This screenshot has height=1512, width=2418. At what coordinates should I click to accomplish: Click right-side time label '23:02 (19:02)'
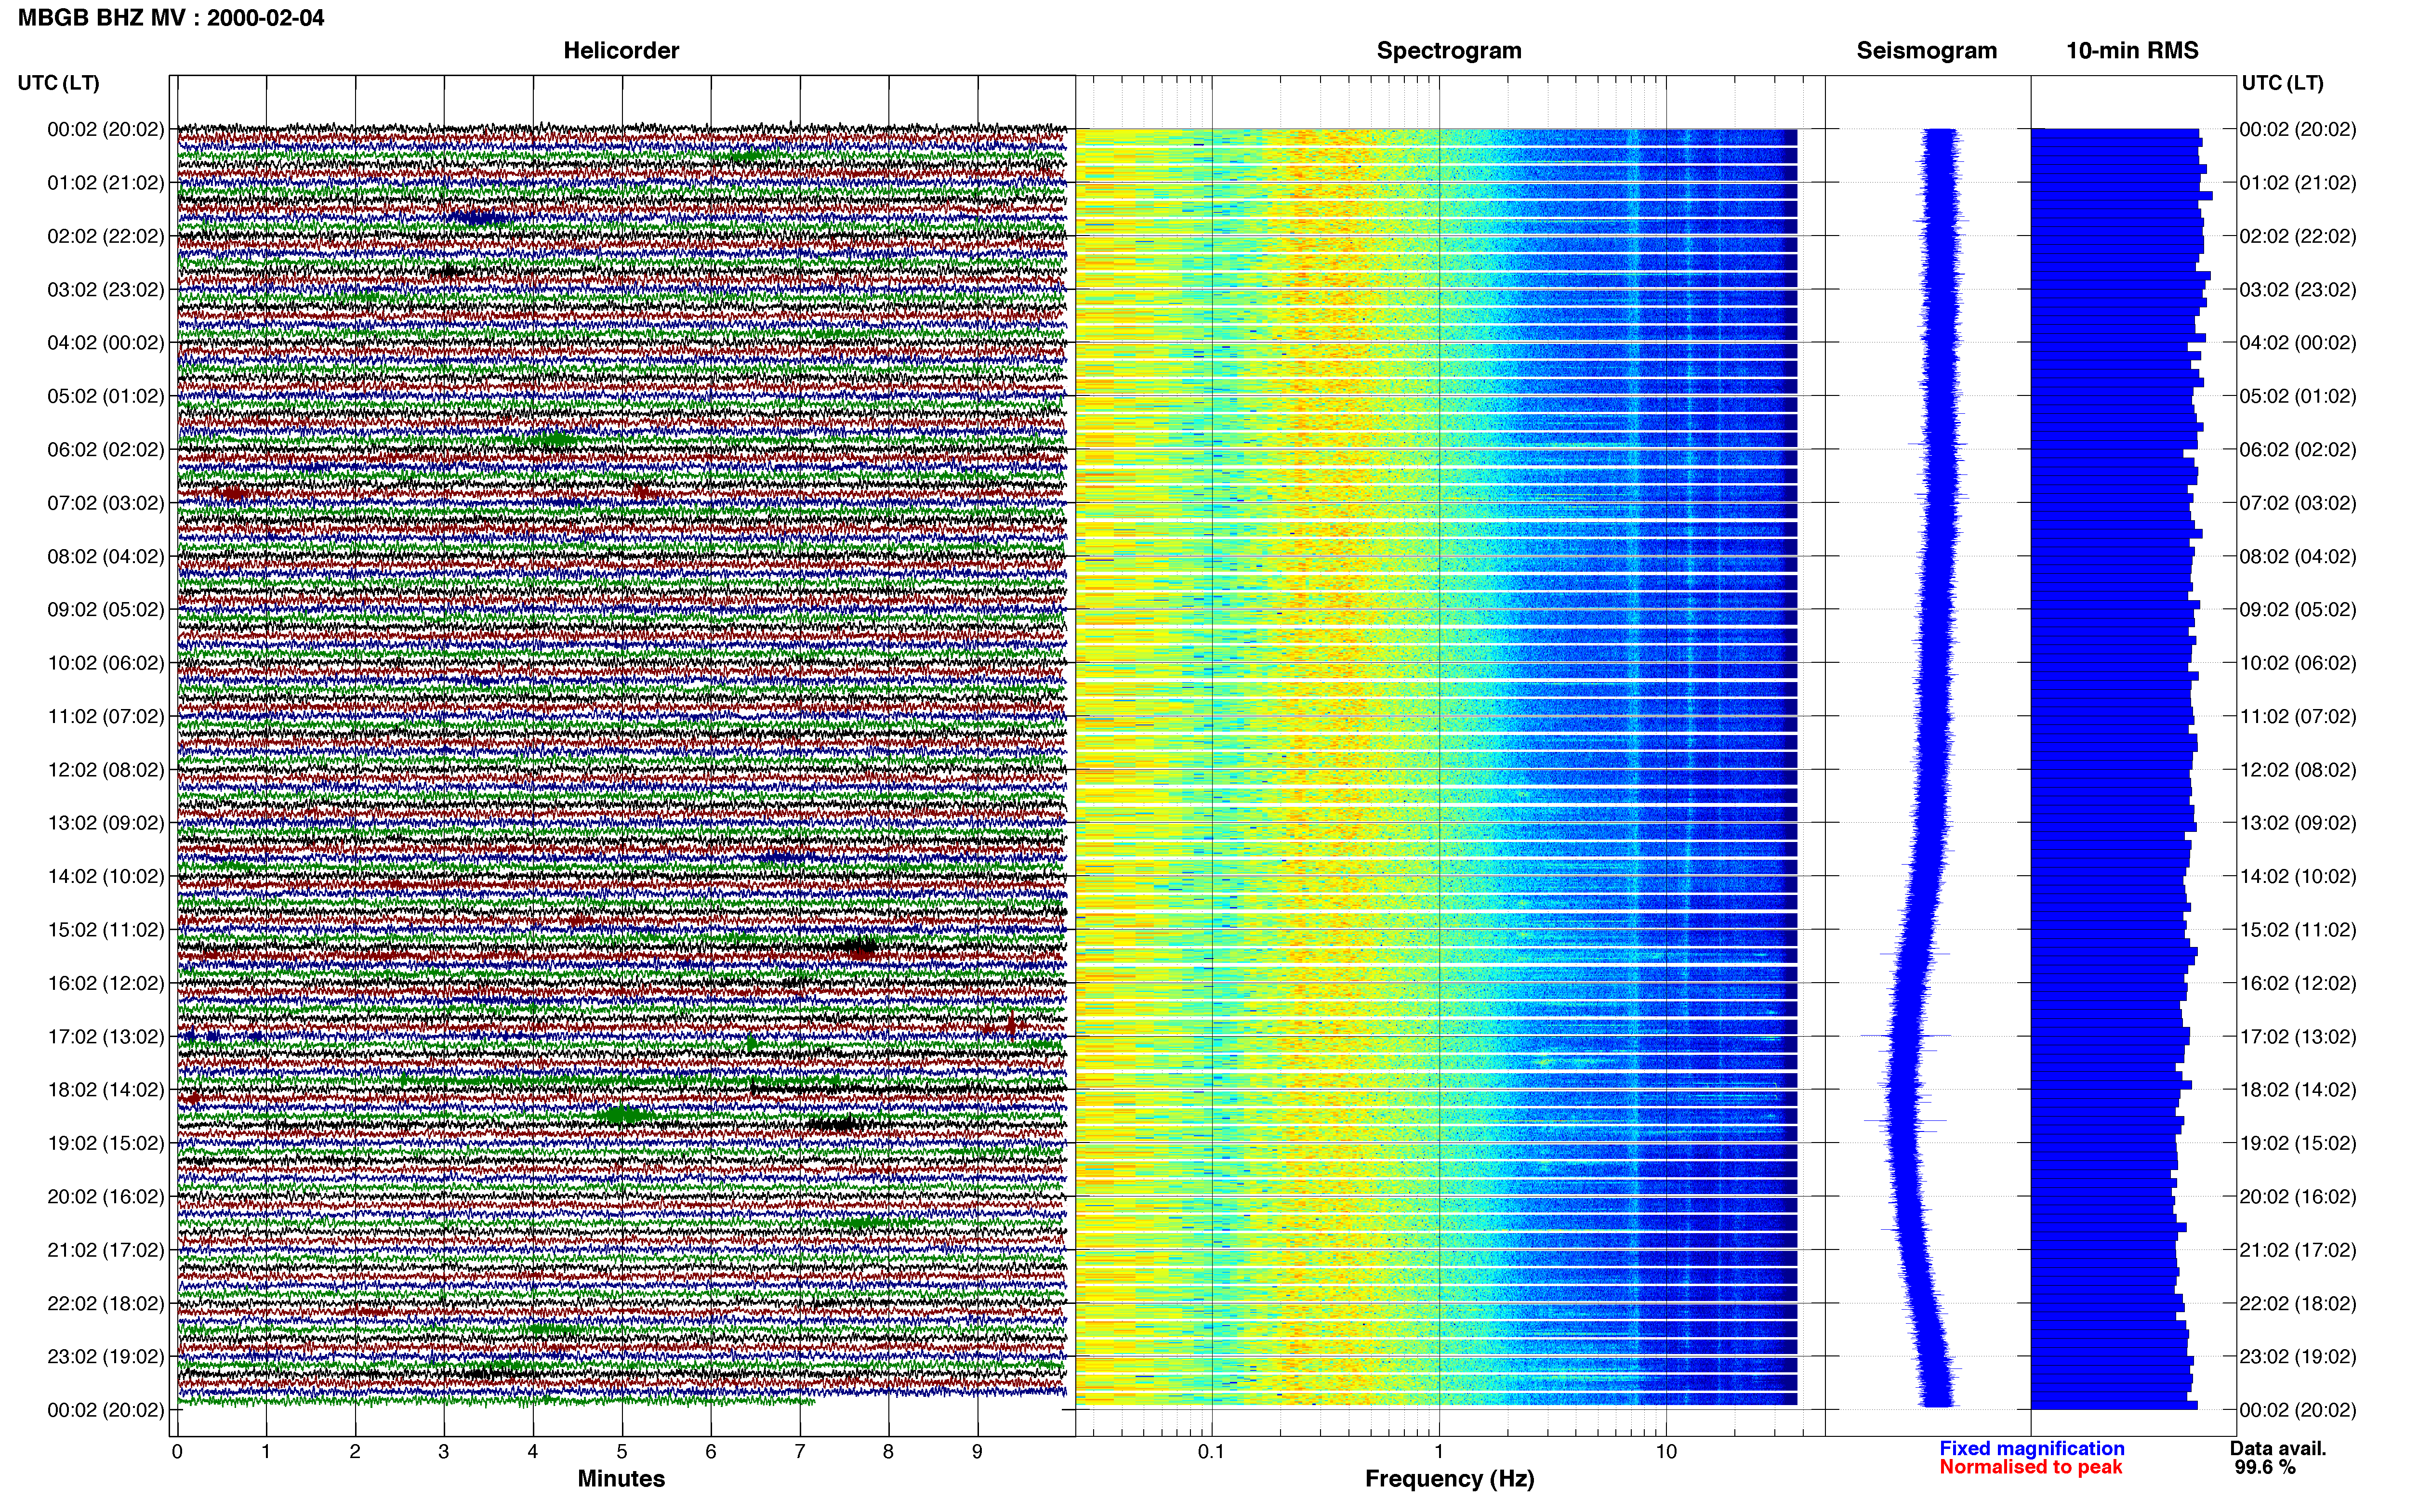coord(2298,1357)
